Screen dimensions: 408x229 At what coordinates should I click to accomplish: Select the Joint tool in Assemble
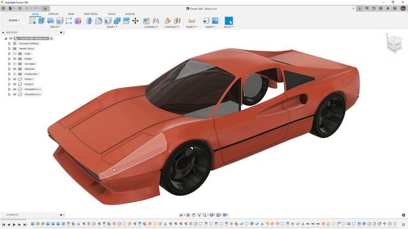click(156, 21)
